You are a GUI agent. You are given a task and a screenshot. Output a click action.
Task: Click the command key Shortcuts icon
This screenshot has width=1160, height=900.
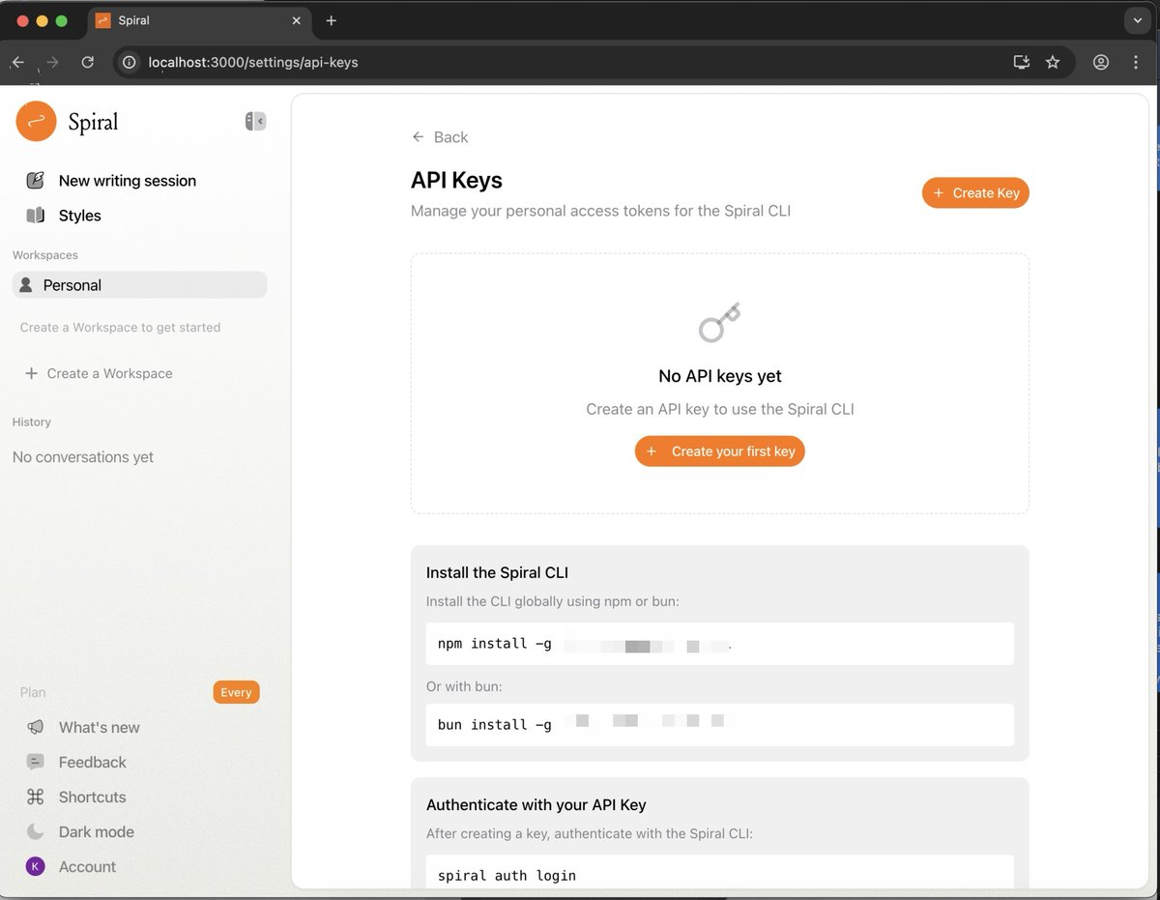pyautogui.click(x=36, y=797)
